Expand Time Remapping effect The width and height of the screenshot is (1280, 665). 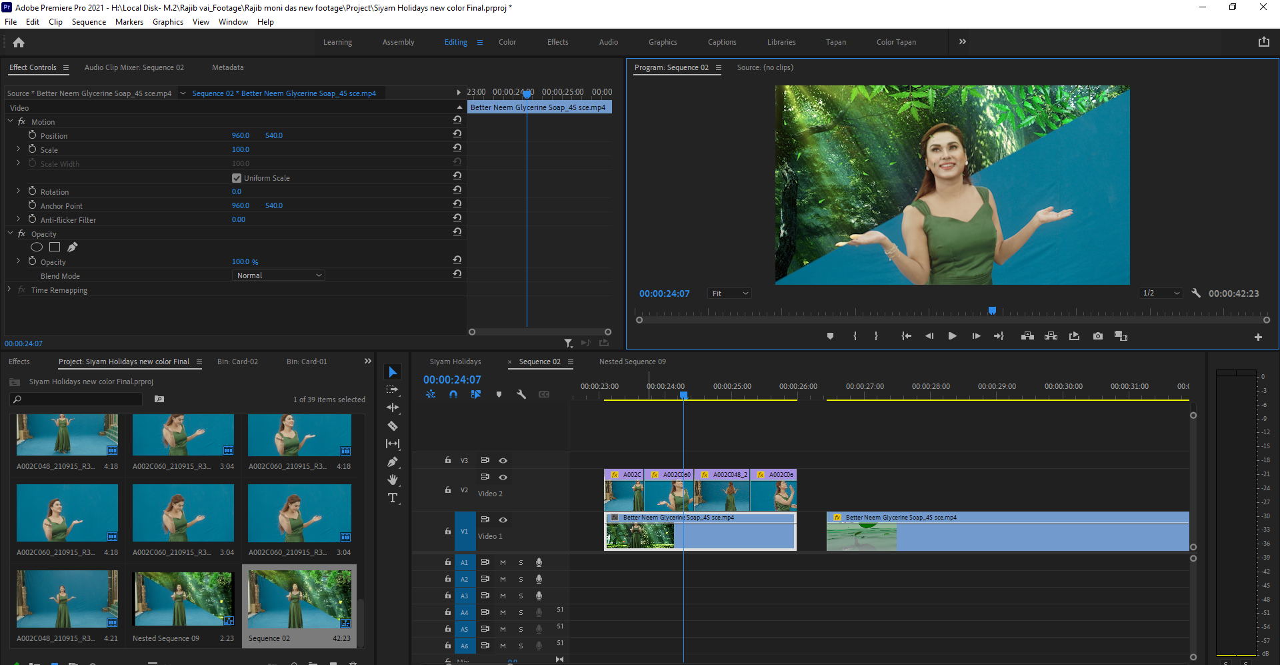pos(9,289)
